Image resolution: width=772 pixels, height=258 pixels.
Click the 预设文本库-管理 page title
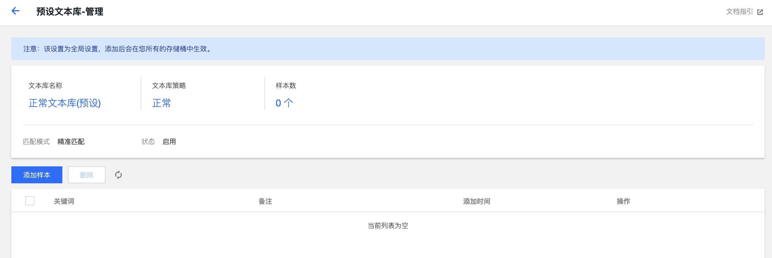click(70, 12)
